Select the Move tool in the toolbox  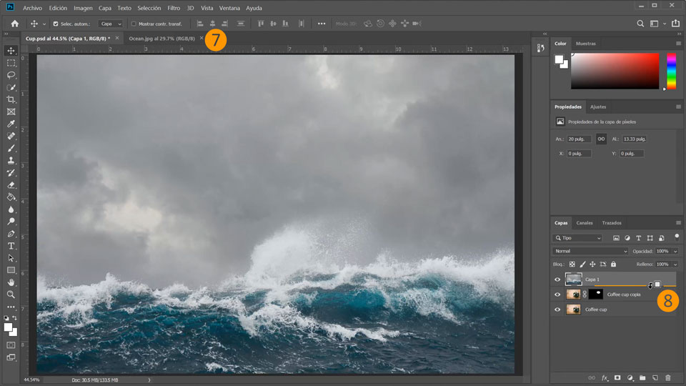pos(11,50)
